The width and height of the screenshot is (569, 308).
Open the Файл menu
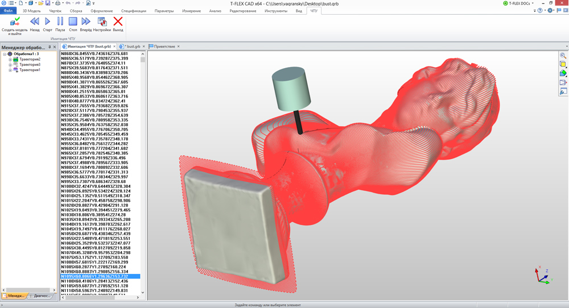pyautogui.click(x=8, y=11)
